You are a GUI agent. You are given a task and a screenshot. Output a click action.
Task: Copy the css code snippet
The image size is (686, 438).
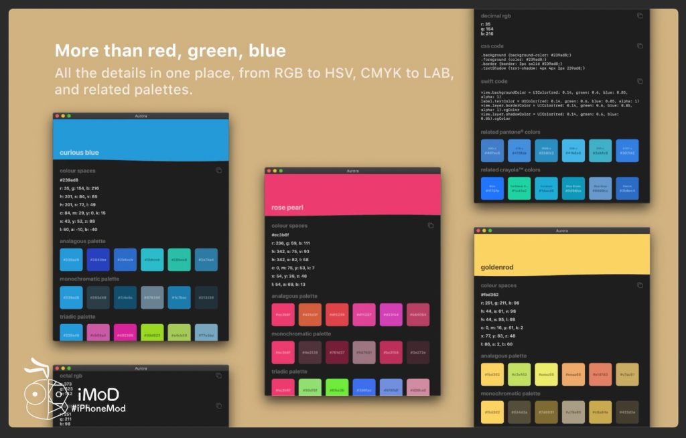tap(640, 46)
